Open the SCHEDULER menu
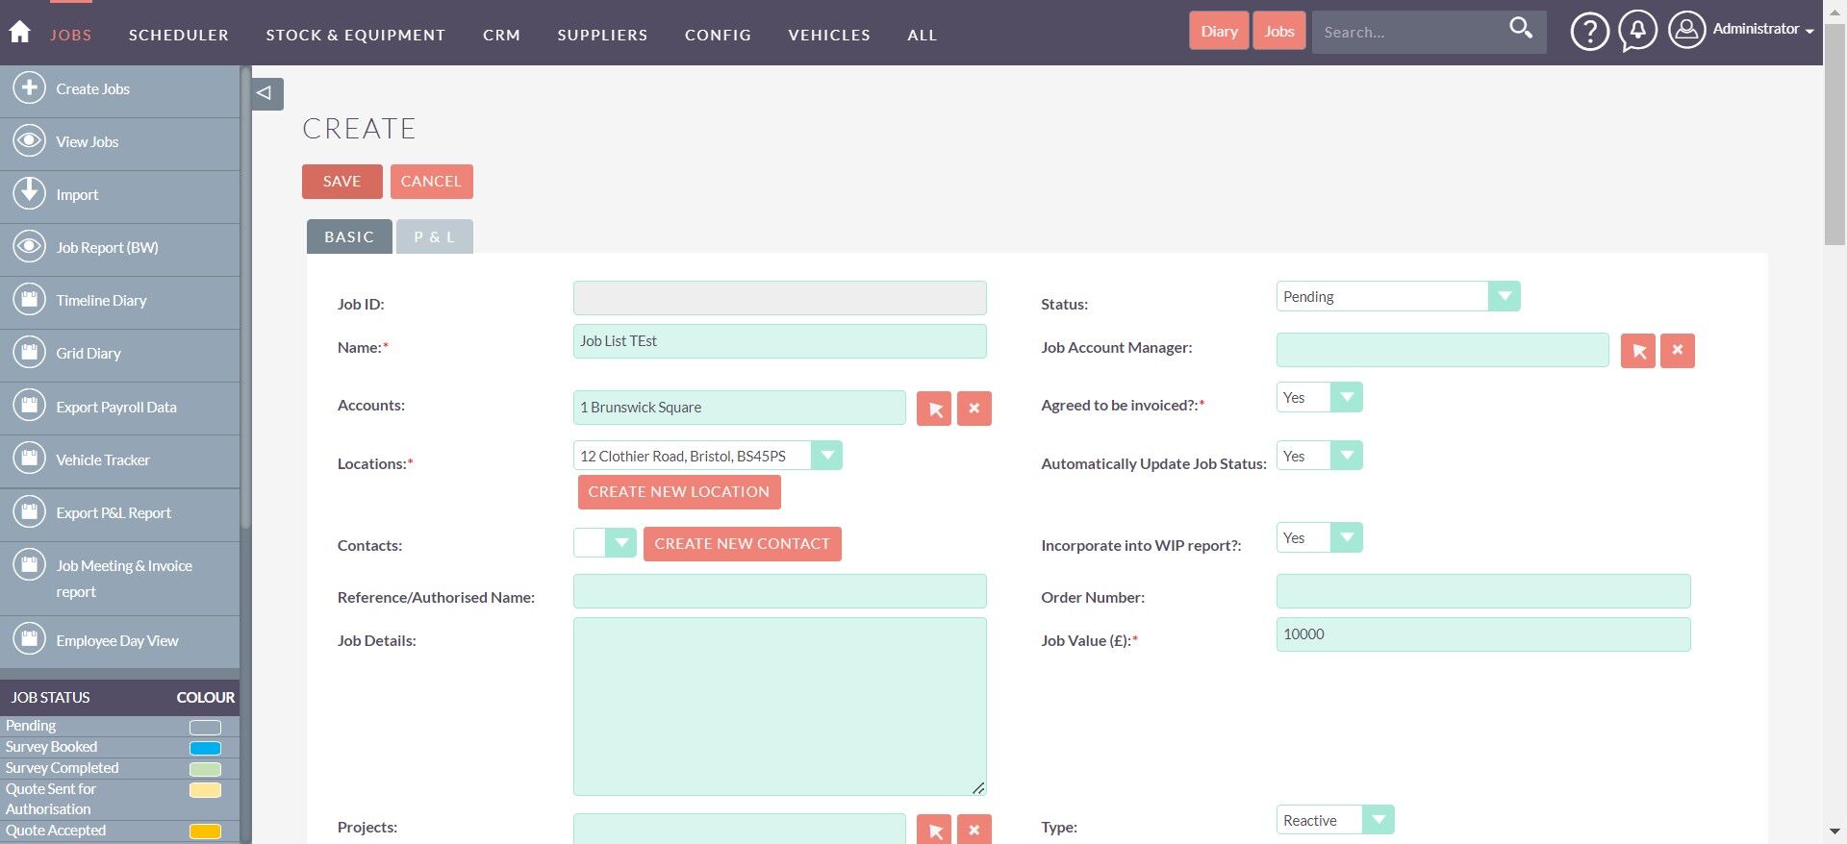 point(179,35)
